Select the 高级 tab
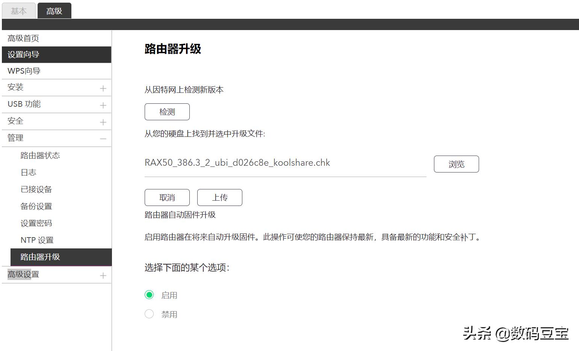The height and width of the screenshot is (351, 579). (x=54, y=11)
